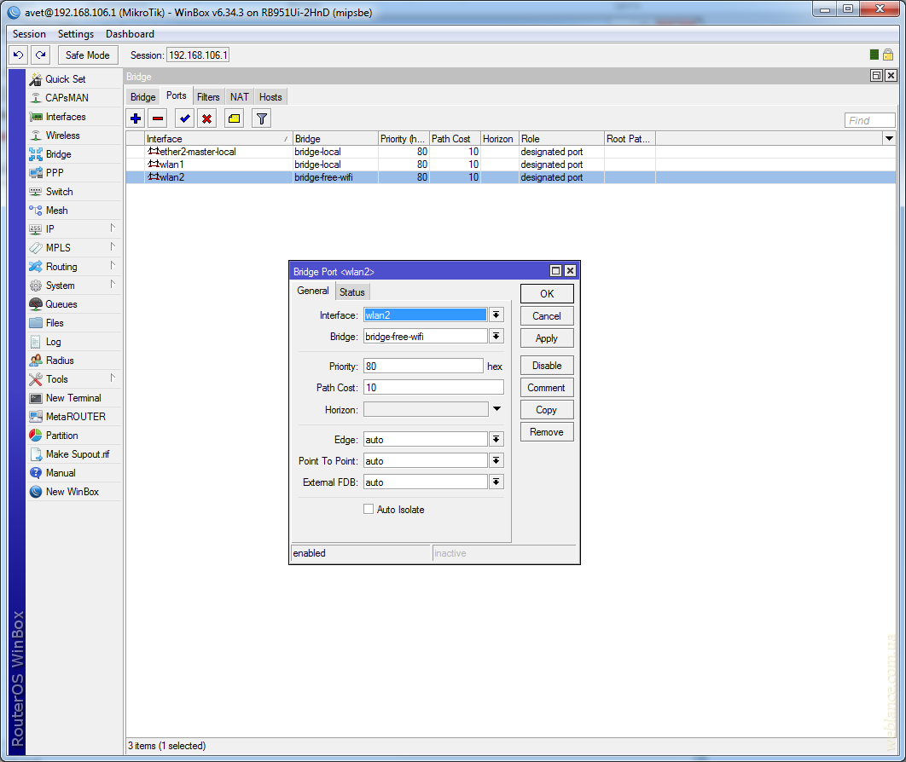The height and width of the screenshot is (762, 906).
Task: Expand the Horizon field arrow
Action: point(496,409)
